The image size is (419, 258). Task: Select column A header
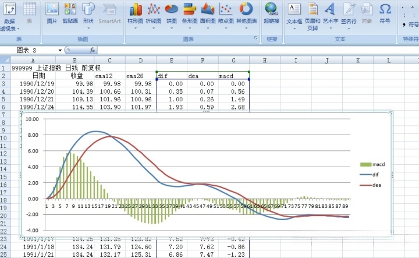[33, 61]
